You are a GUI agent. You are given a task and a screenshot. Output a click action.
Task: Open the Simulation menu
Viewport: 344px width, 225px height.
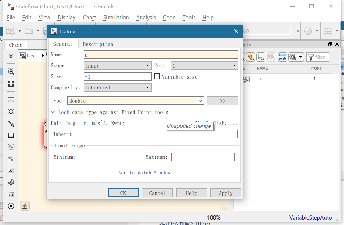(x=116, y=18)
